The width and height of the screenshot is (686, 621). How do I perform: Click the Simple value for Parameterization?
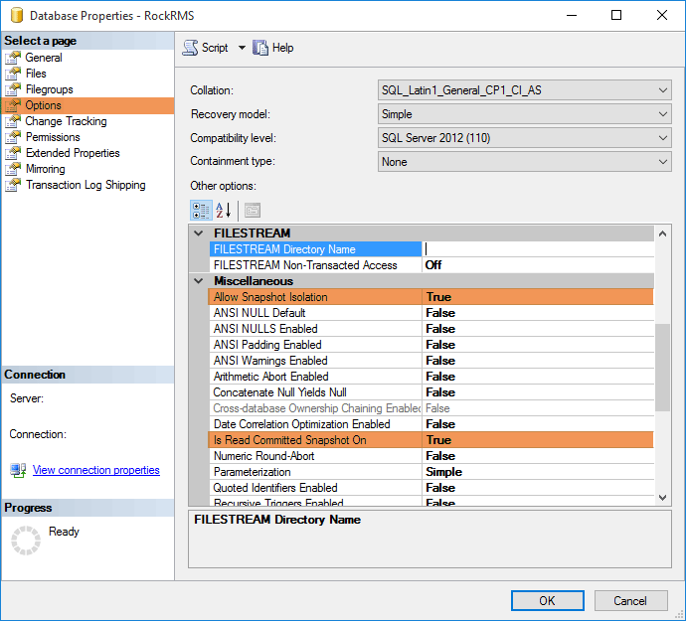(443, 472)
